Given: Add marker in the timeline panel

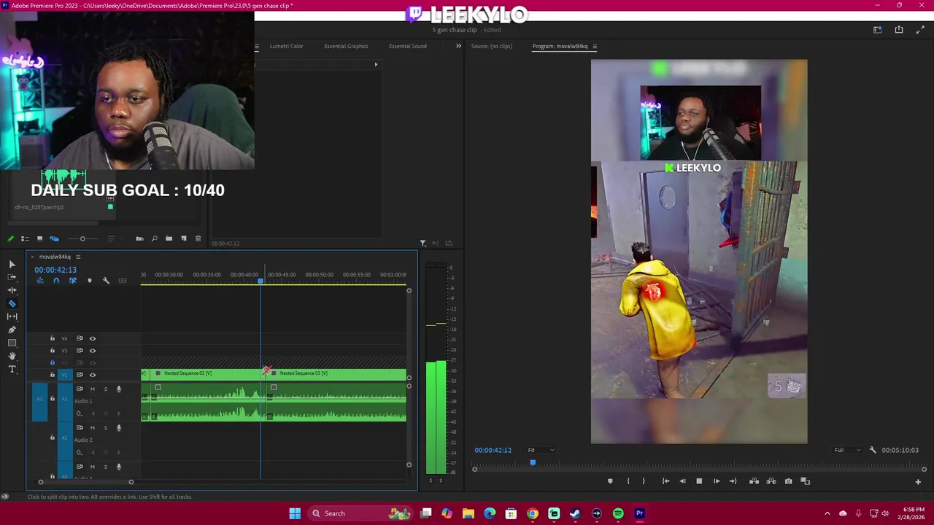Looking at the screenshot, I should [x=90, y=281].
